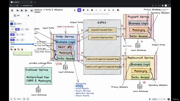Open the English language dropdown

pos(159,99)
